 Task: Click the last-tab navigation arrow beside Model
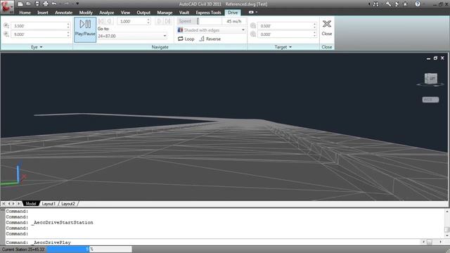(x=19, y=204)
